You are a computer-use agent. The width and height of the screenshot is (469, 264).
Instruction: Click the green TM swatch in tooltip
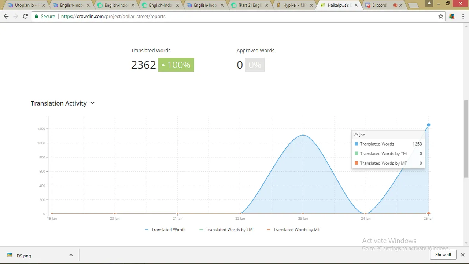point(356,154)
